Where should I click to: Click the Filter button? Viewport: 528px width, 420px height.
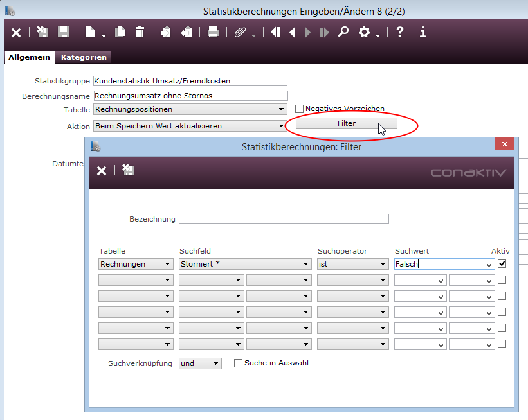pos(346,123)
